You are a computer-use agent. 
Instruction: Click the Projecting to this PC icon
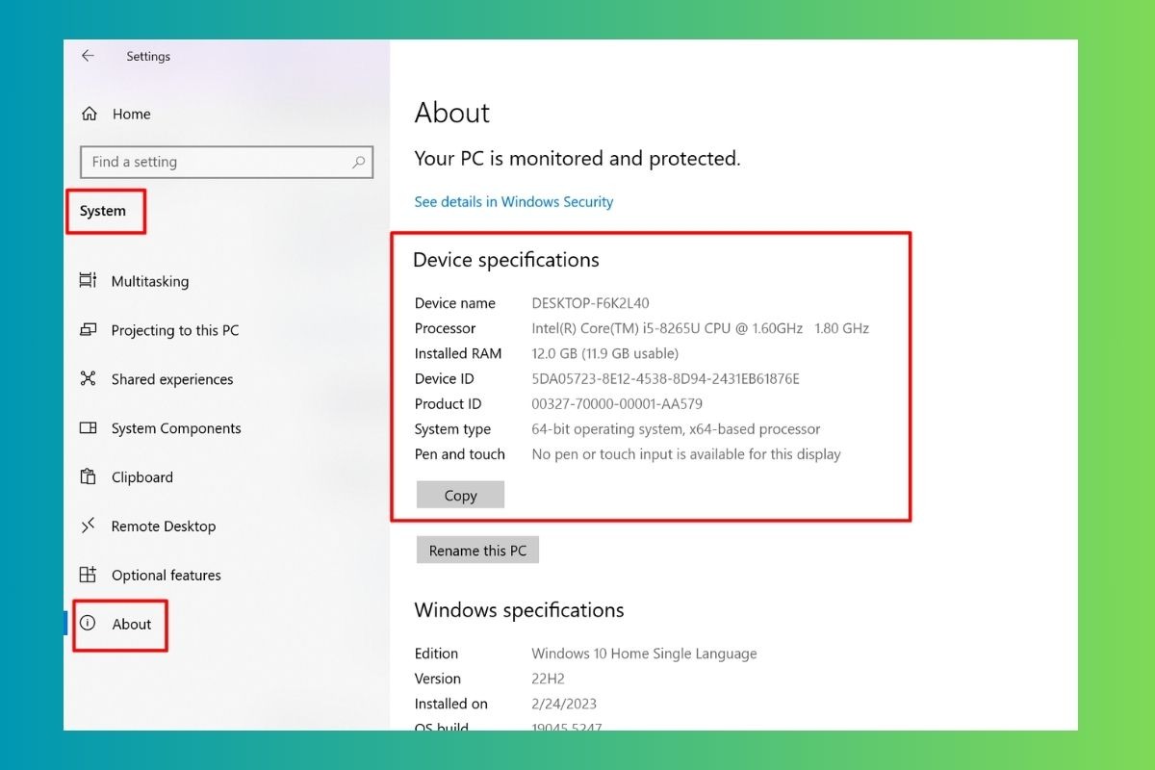88,330
